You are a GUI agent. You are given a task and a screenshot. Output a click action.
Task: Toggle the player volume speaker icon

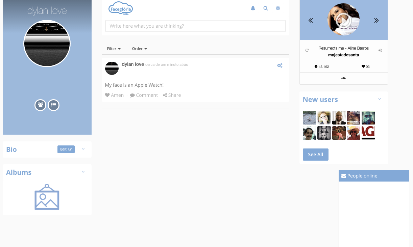pyautogui.click(x=380, y=50)
